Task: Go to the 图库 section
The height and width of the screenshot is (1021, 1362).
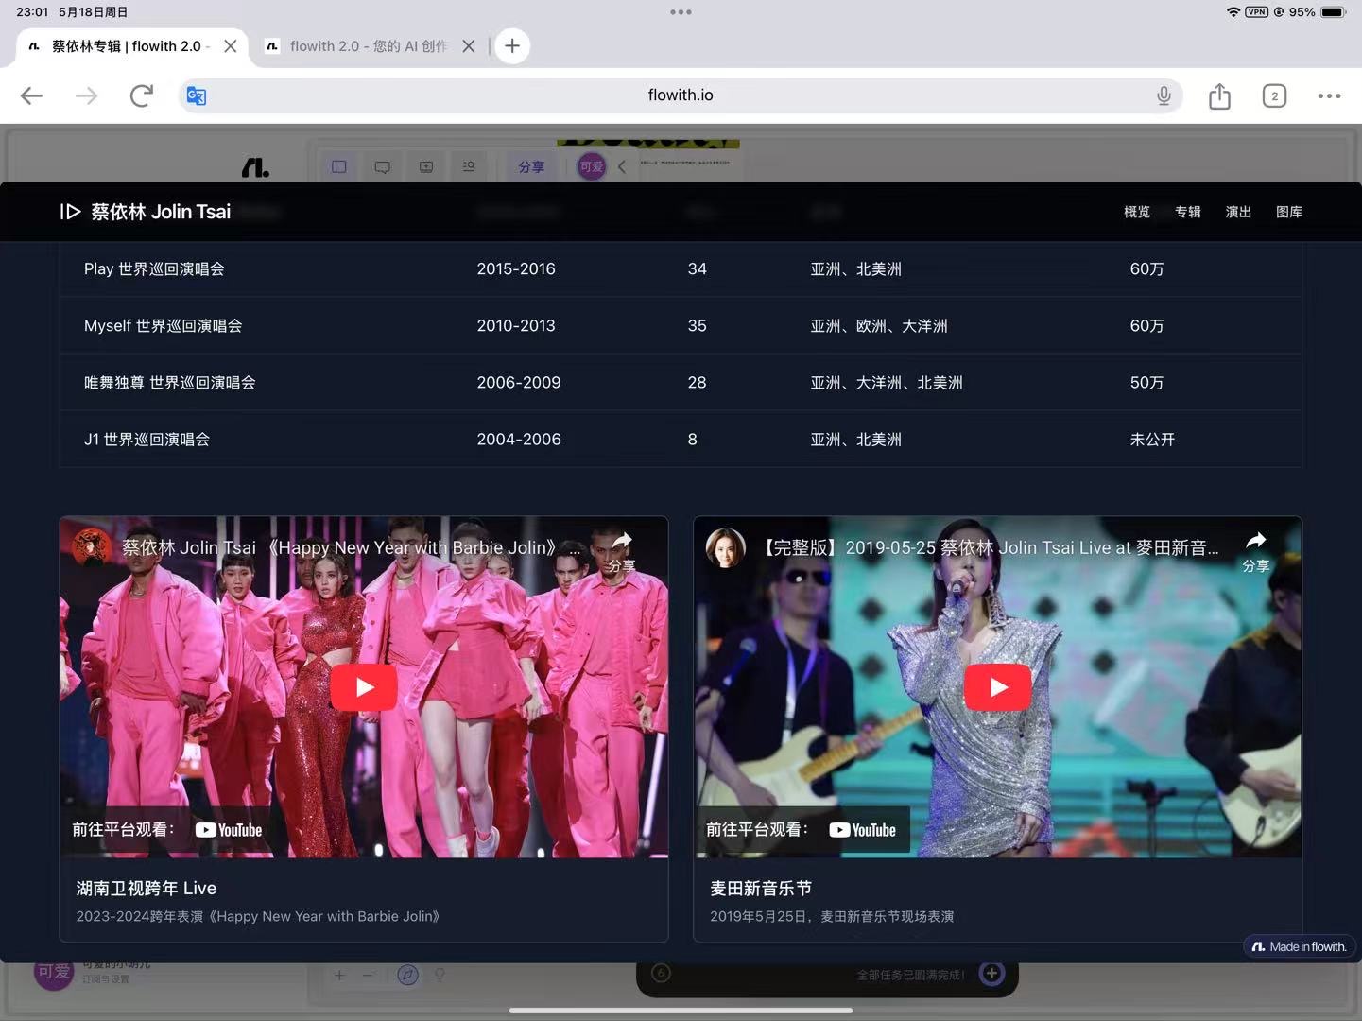Action: 1289,212
